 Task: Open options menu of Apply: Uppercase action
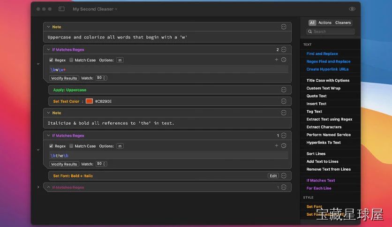[284, 90]
